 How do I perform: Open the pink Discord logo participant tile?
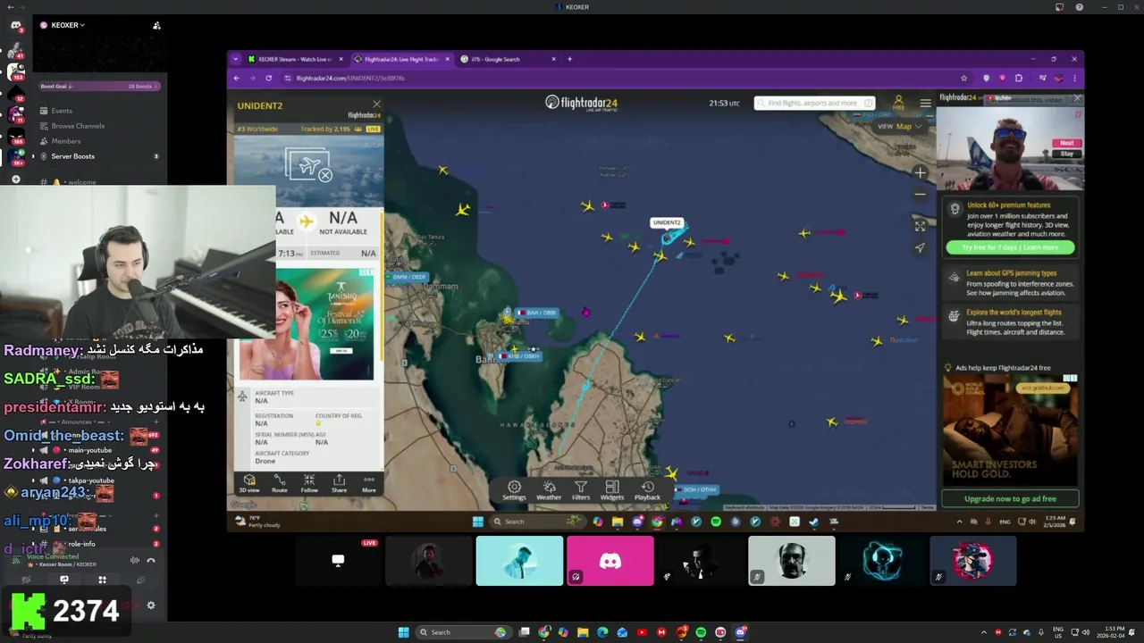click(610, 561)
